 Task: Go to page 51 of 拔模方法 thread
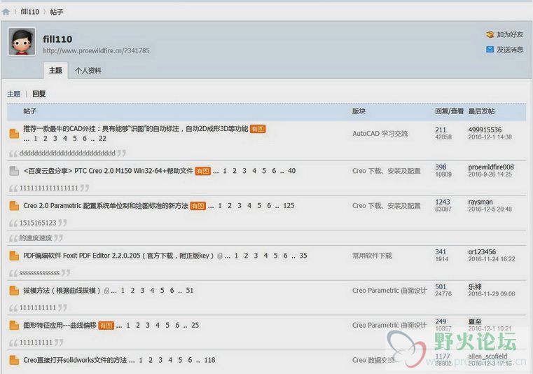click(190, 291)
